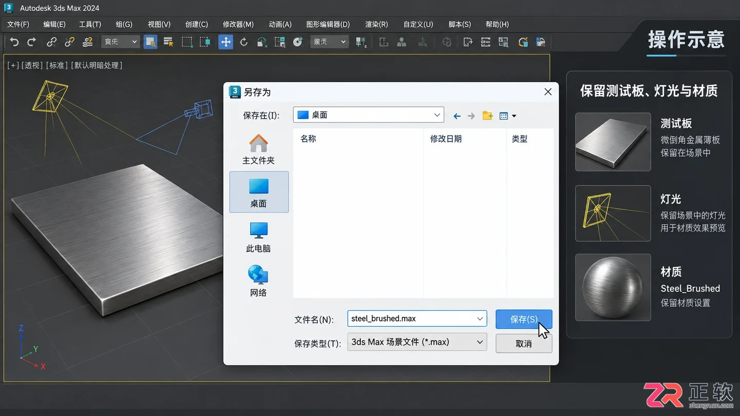
Task: Go back in the Save As dialog
Action: (x=457, y=116)
